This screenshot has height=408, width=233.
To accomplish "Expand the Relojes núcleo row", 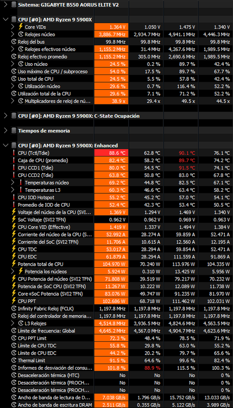I will click(13, 34).
